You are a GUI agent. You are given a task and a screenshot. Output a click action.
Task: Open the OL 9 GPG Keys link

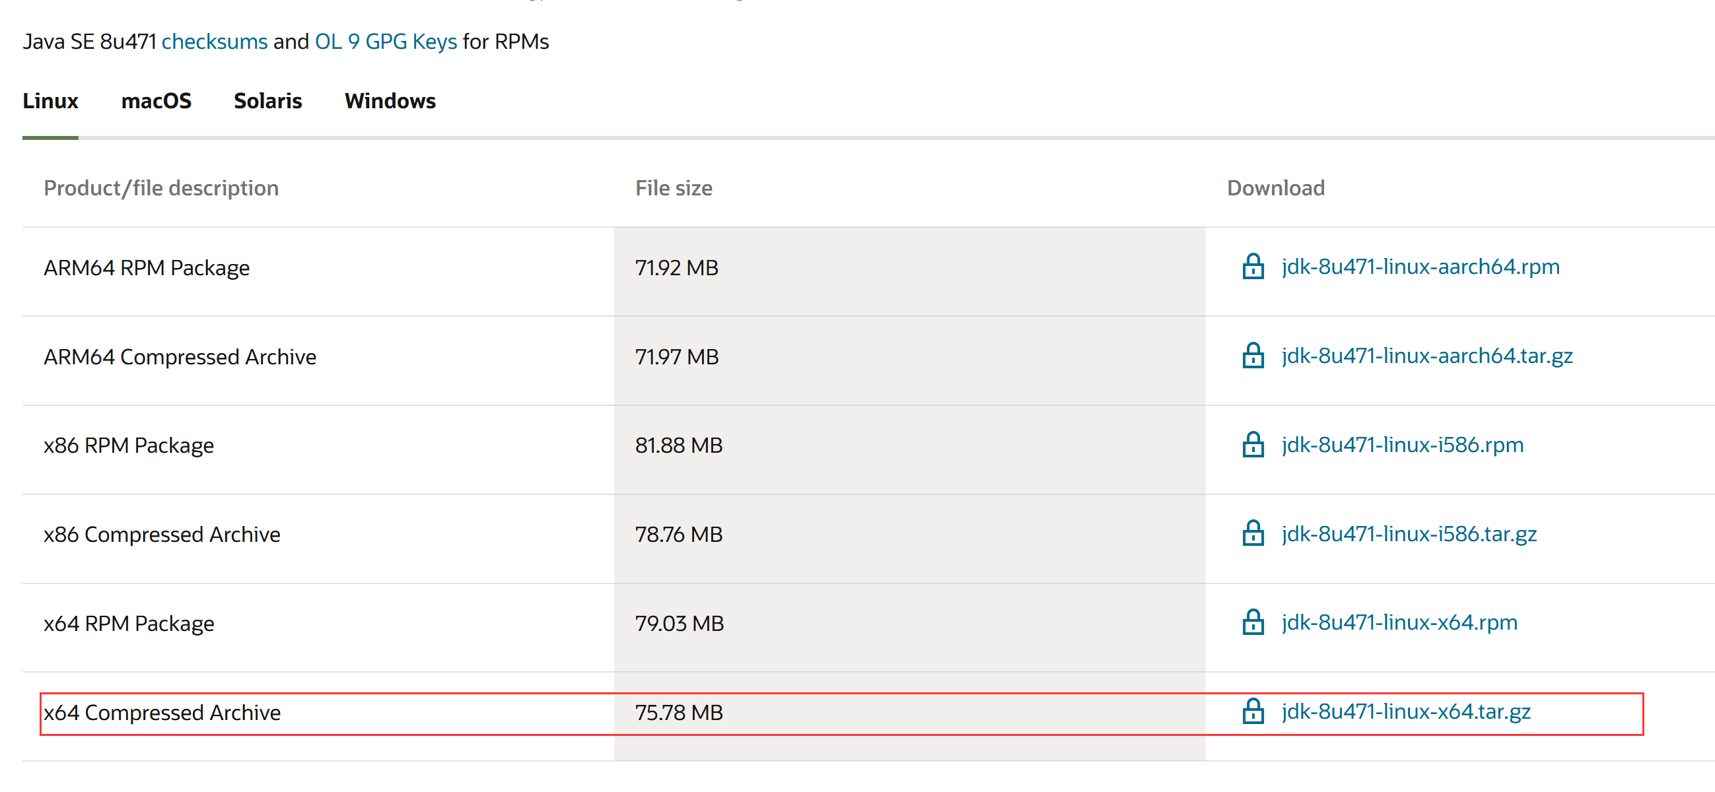coord(386,42)
